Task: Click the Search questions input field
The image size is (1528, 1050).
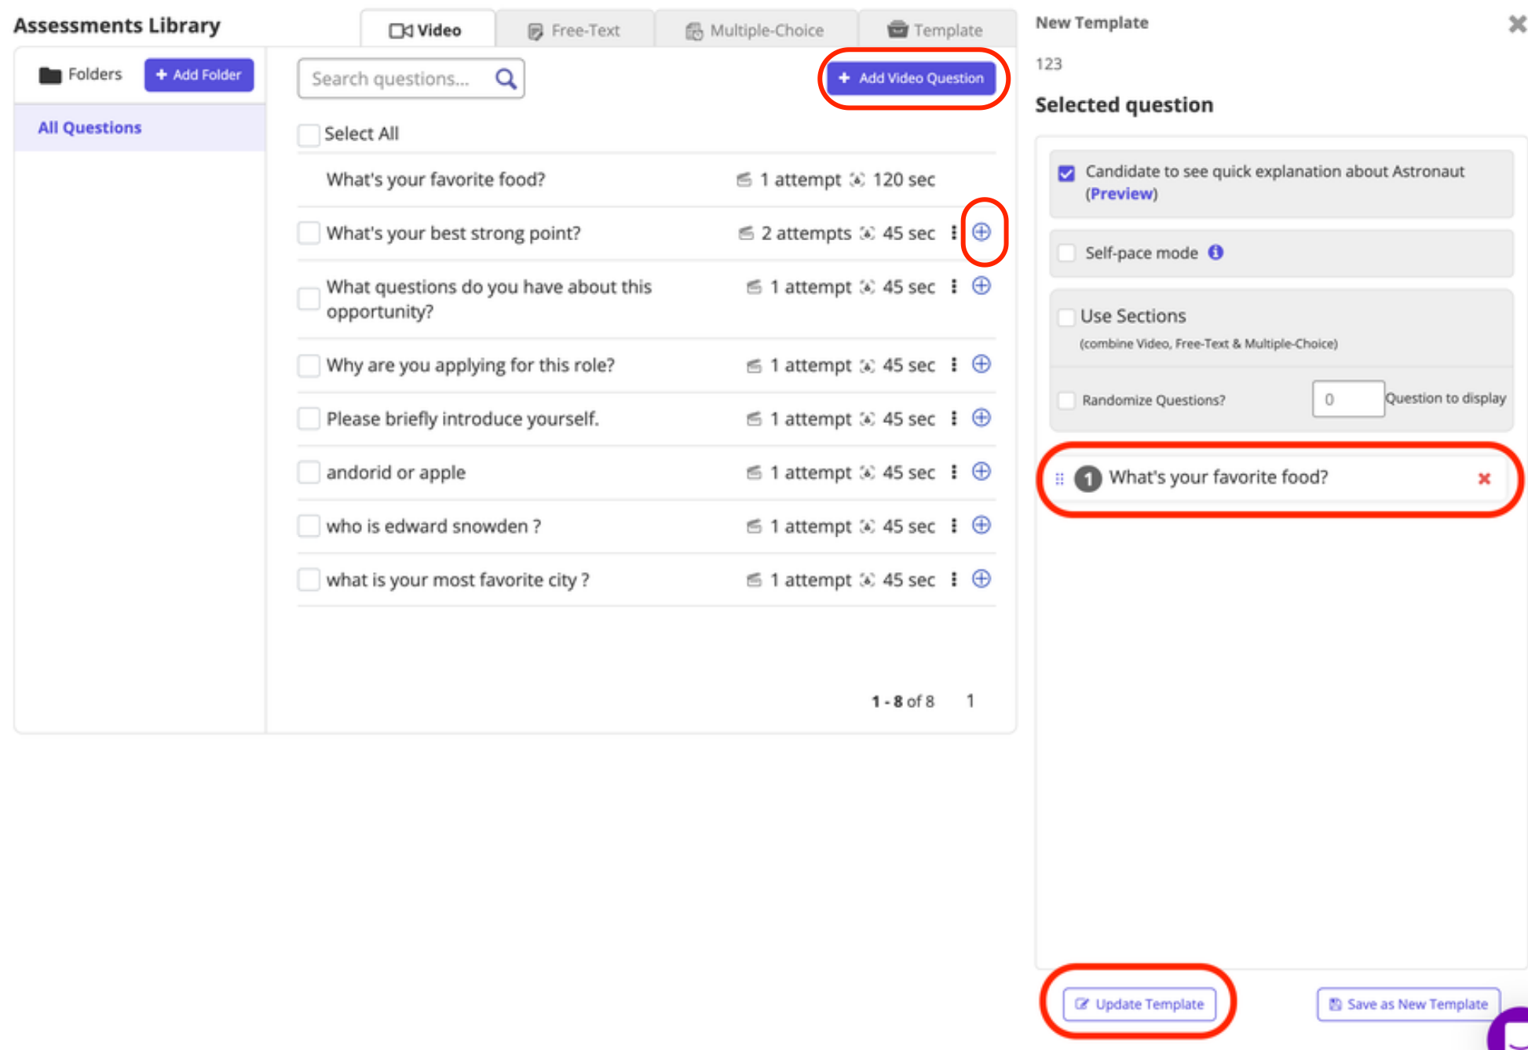Action: coord(411,78)
